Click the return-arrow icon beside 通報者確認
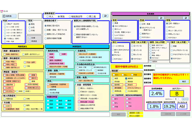This screenshot has width=192, height=128. coord(105,16)
